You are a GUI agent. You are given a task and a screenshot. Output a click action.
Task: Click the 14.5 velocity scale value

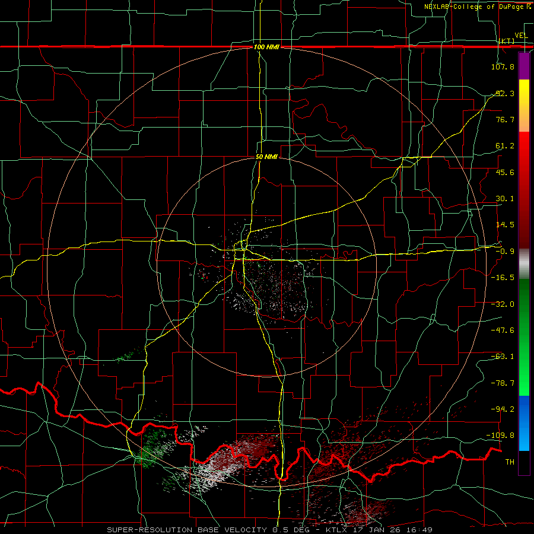coord(504,225)
